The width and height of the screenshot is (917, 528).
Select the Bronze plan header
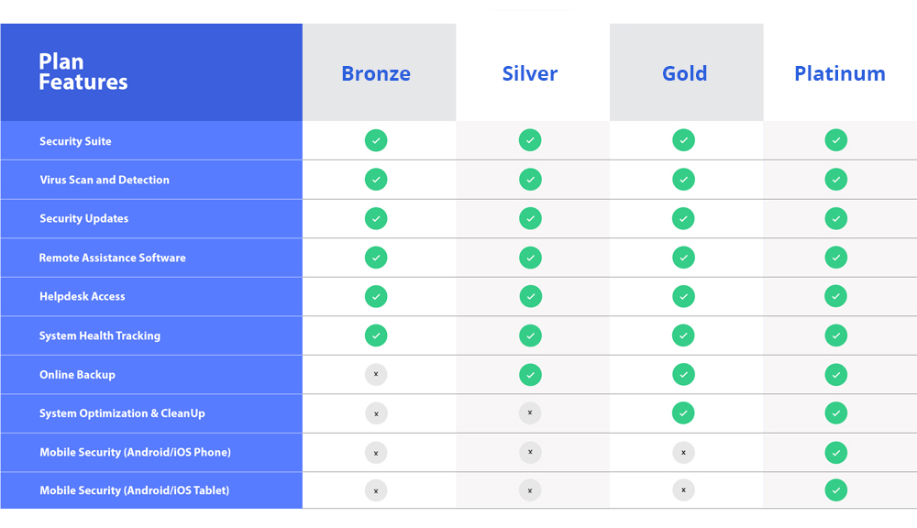[x=376, y=73]
